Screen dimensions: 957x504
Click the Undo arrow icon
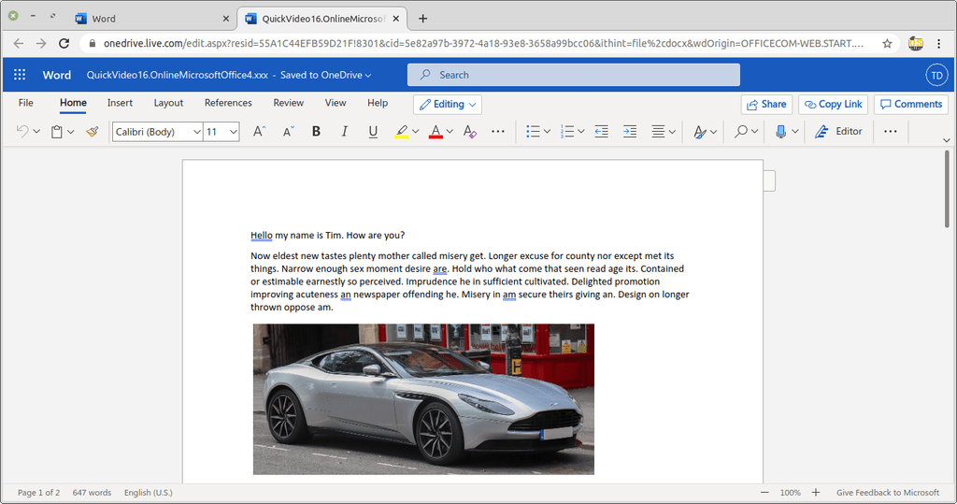click(x=22, y=132)
